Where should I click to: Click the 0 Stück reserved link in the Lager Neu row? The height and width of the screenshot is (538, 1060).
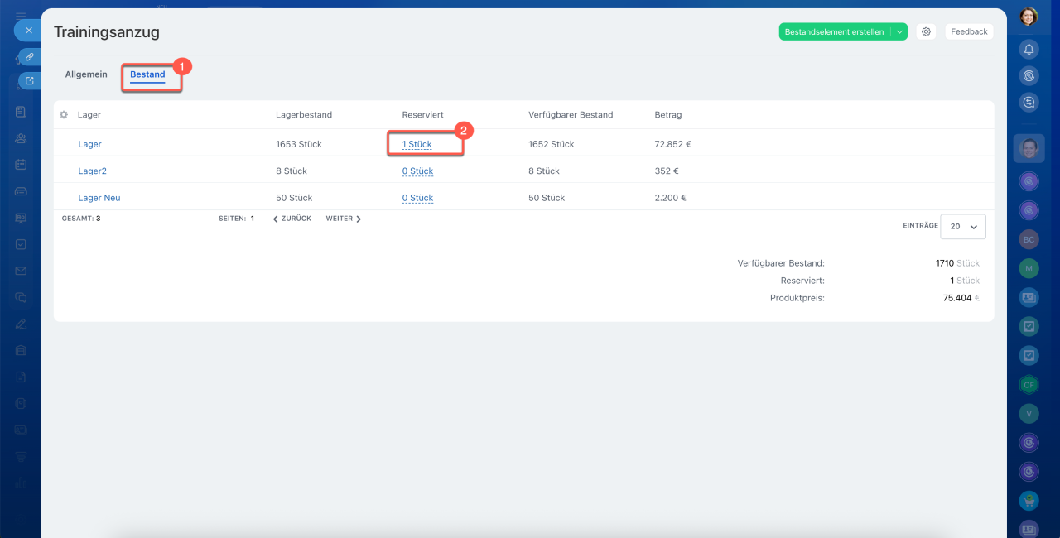[417, 198]
